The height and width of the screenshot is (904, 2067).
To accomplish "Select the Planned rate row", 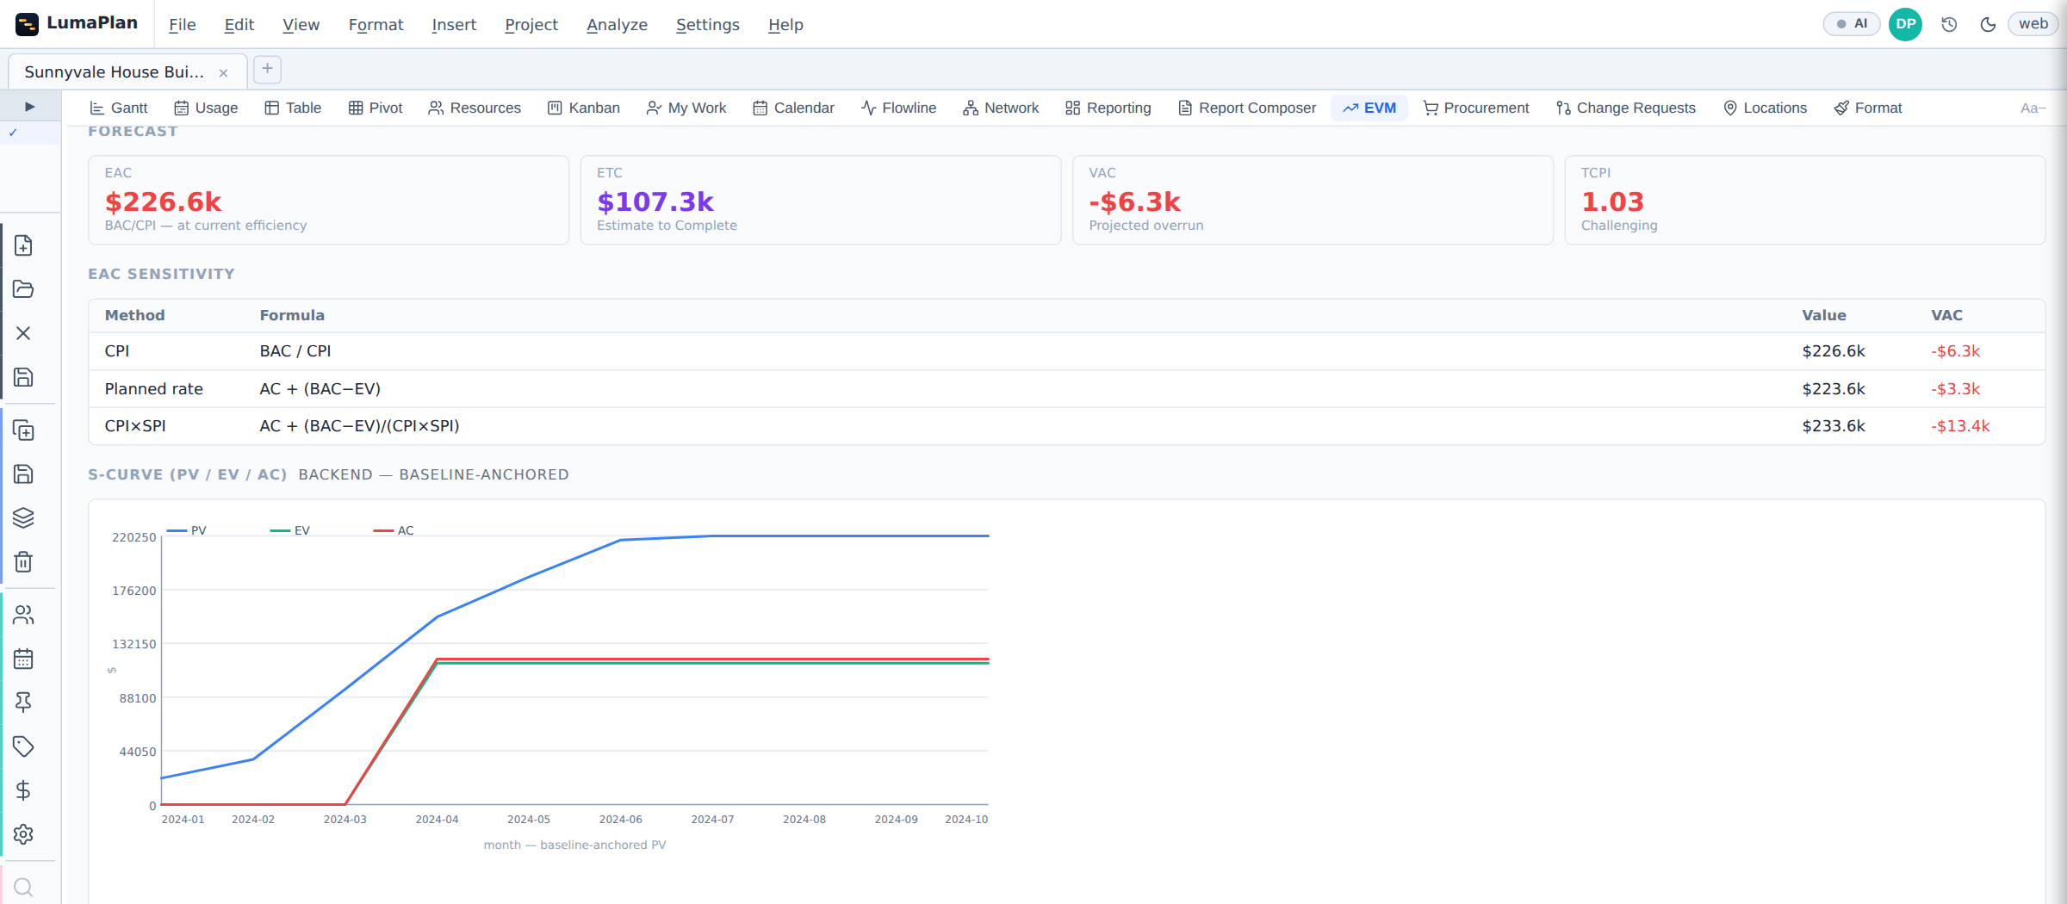I will (1066, 389).
